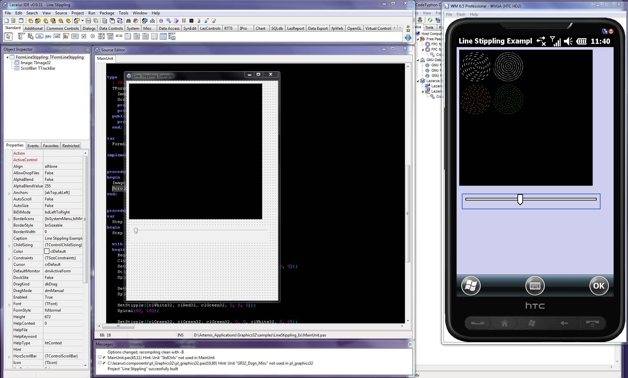The width and height of the screenshot is (628, 378).
Task: Switch to the SynEdit palette tab
Action: pos(190,28)
